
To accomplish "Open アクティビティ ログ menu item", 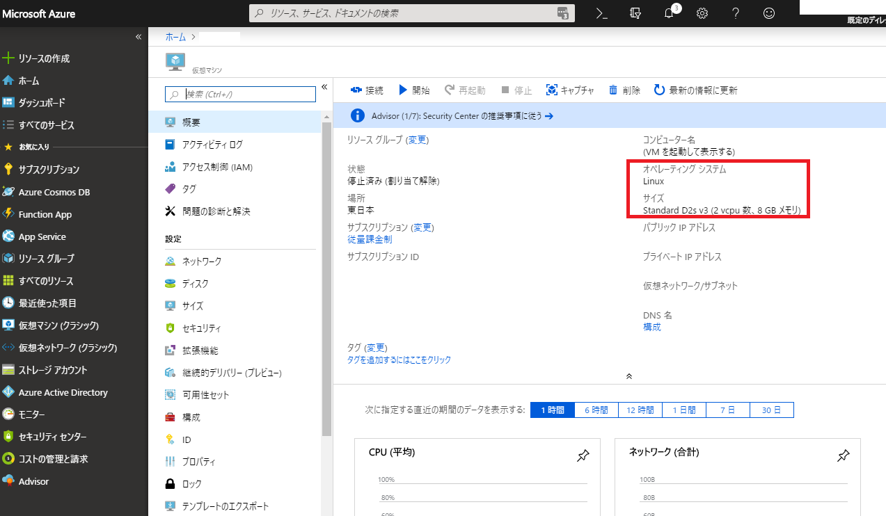I will tap(235, 145).
